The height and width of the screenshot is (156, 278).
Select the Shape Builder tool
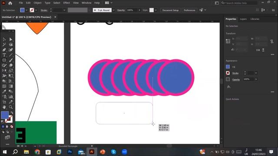coord(4,81)
